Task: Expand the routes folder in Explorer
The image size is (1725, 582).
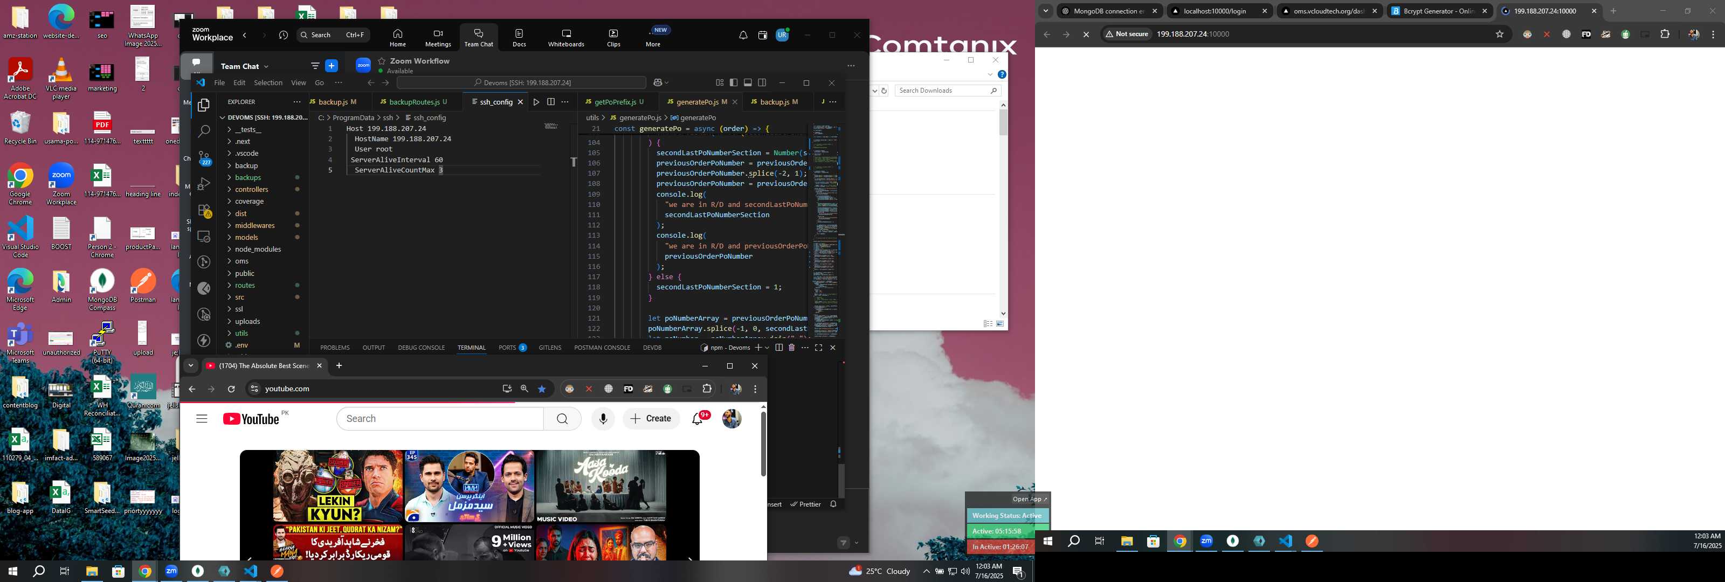Action: [x=244, y=285]
